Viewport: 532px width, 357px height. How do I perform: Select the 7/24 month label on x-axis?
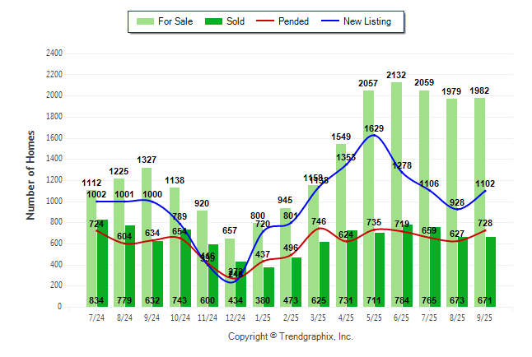(97, 318)
